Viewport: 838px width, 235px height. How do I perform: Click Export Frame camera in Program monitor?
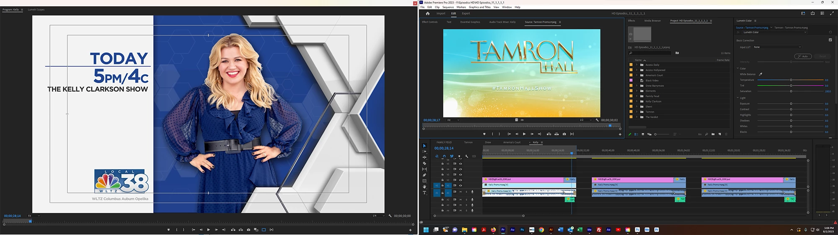click(x=248, y=230)
